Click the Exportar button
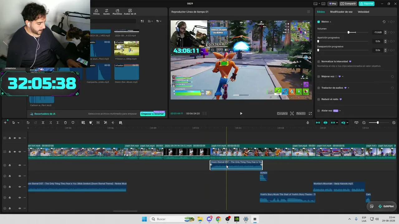399x224 pixels. coord(367,4)
